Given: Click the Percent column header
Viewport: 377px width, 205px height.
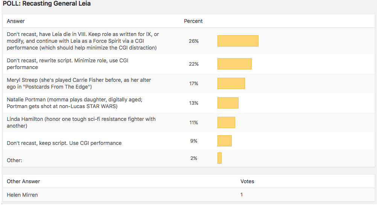Looking at the screenshot, I should [x=193, y=21].
